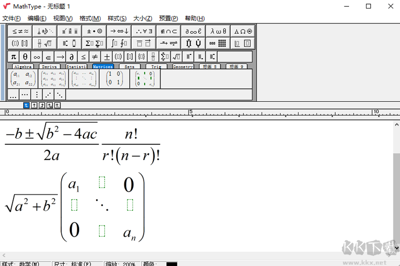Insert fraction template from small bar
Image resolution: width=400 pixels, height=266 pixels.
click(x=153, y=56)
